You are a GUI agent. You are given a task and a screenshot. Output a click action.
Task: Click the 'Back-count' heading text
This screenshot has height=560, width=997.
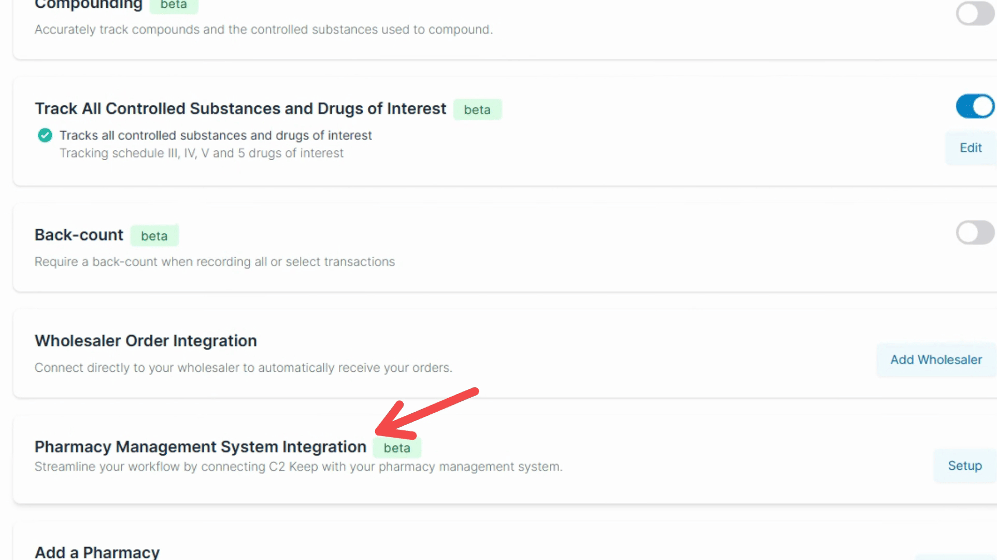pos(79,235)
